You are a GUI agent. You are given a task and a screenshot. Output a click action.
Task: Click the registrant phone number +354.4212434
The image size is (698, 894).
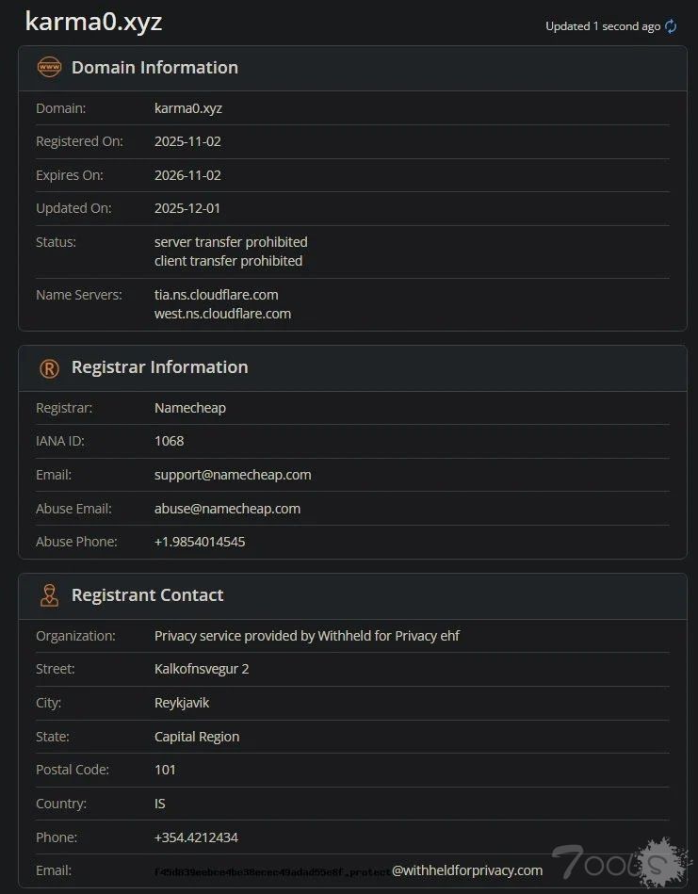(x=196, y=837)
